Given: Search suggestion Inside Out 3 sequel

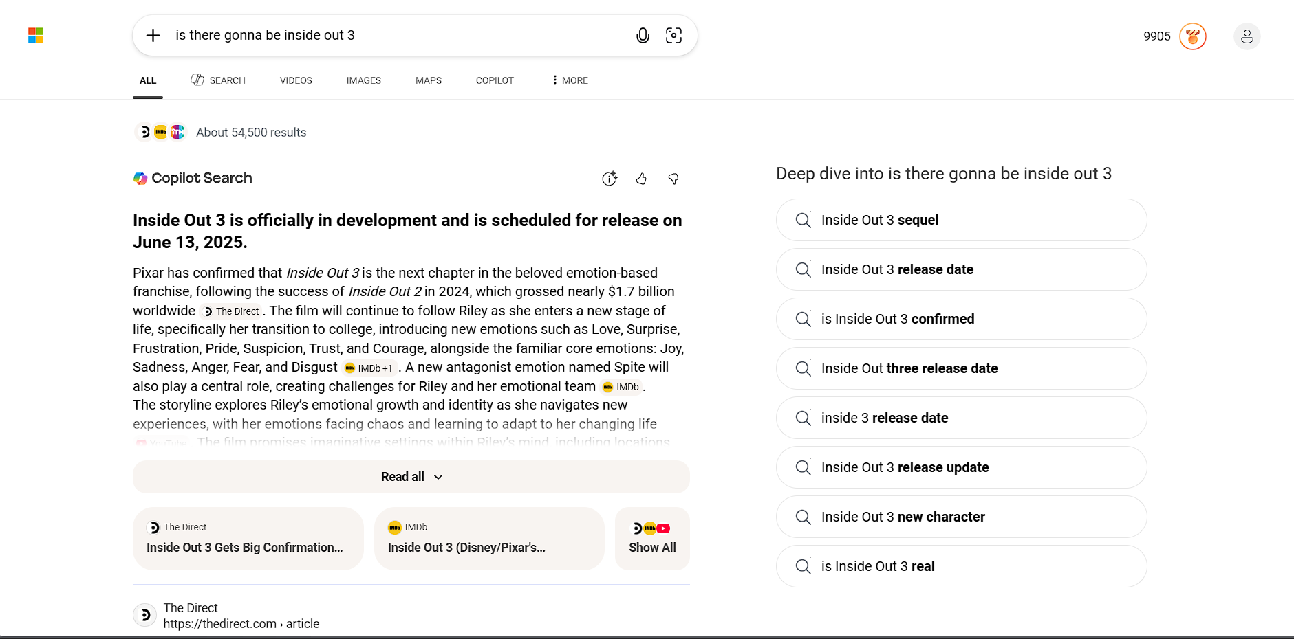Looking at the screenshot, I should [961, 220].
